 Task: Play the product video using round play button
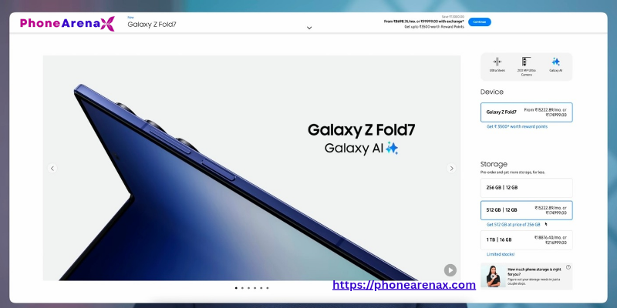[x=450, y=270]
